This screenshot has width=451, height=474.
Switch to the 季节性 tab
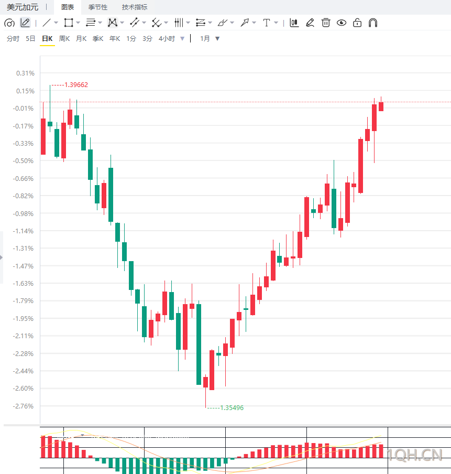pos(98,7)
